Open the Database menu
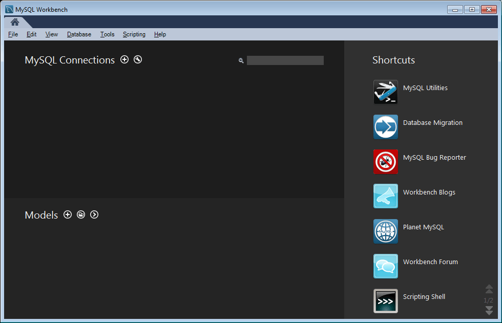502x323 pixels. (x=79, y=34)
